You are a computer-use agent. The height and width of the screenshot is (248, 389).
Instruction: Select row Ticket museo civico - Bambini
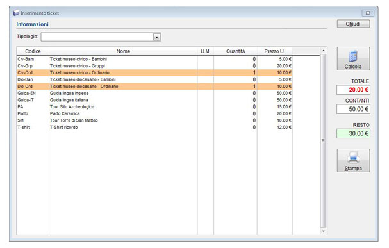[x=154, y=59]
